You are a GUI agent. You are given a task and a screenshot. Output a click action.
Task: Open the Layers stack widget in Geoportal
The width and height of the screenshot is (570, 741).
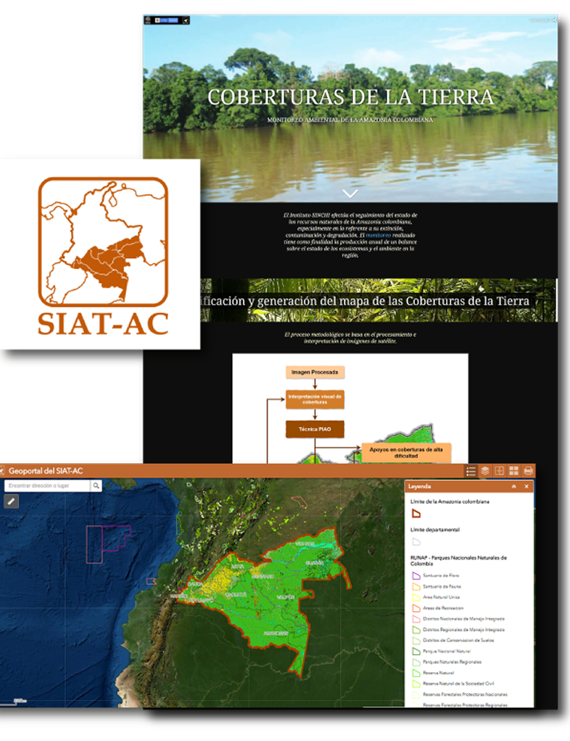(485, 471)
